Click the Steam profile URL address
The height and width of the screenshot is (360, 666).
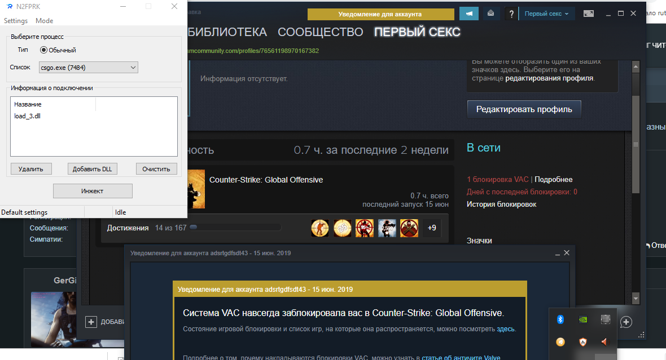(x=253, y=51)
